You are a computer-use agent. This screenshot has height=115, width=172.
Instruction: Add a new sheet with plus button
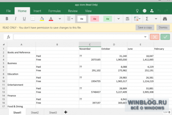[x=66, y=112]
